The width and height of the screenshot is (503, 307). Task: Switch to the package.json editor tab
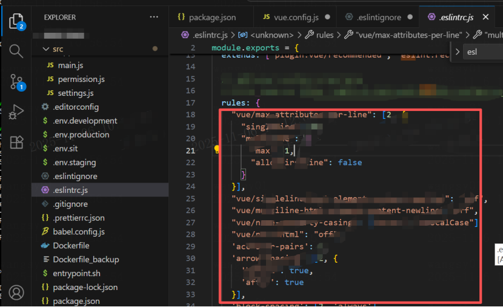(x=212, y=17)
